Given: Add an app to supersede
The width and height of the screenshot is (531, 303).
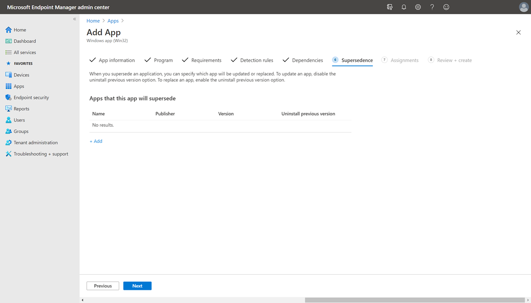Looking at the screenshot, I should point(96,141).
